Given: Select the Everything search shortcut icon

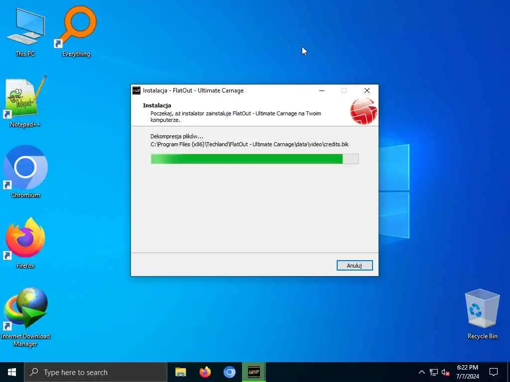Looking at the screenshot, I should tap(76, 32).
